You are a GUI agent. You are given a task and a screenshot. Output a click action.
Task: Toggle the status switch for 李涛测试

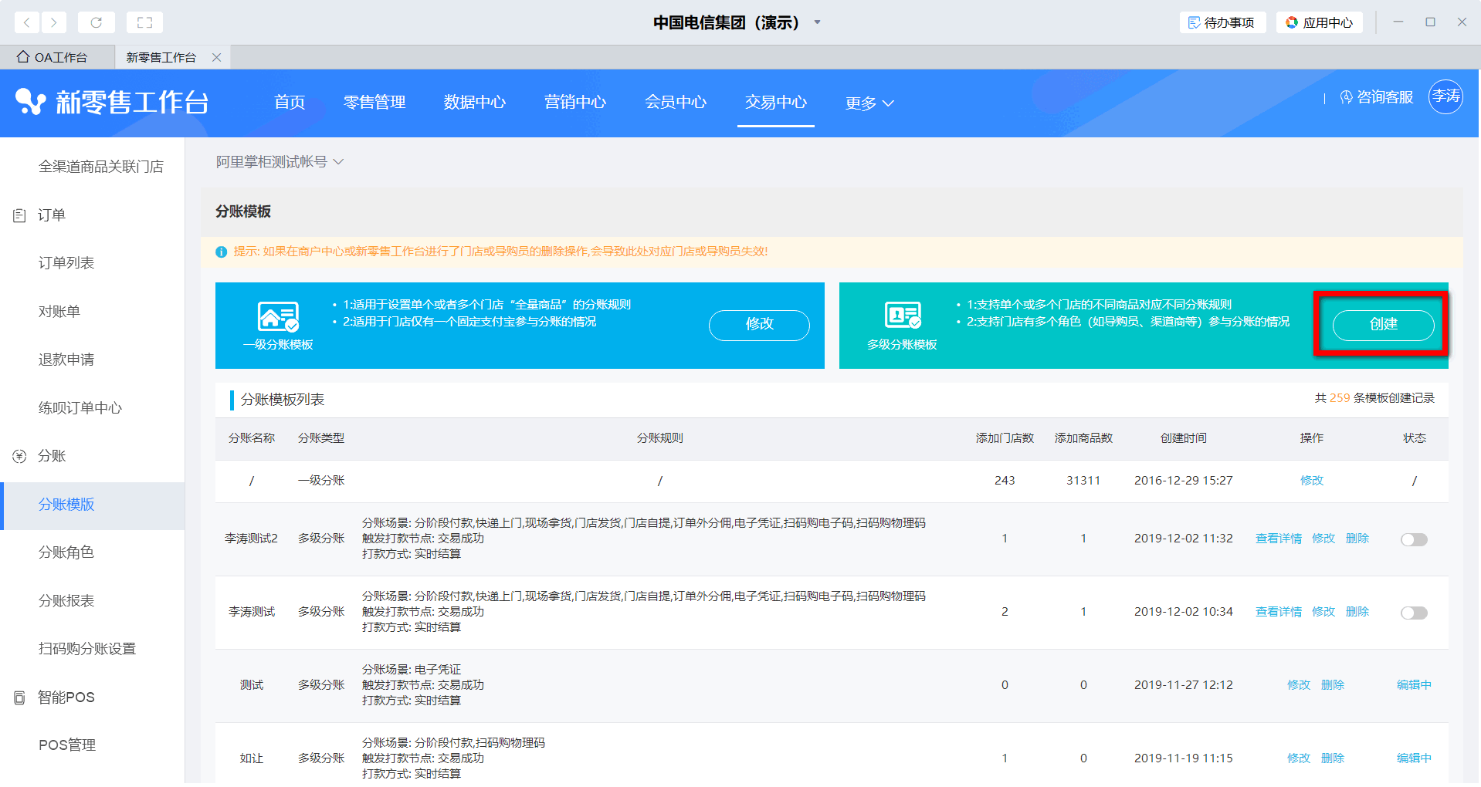[1414, 613]
